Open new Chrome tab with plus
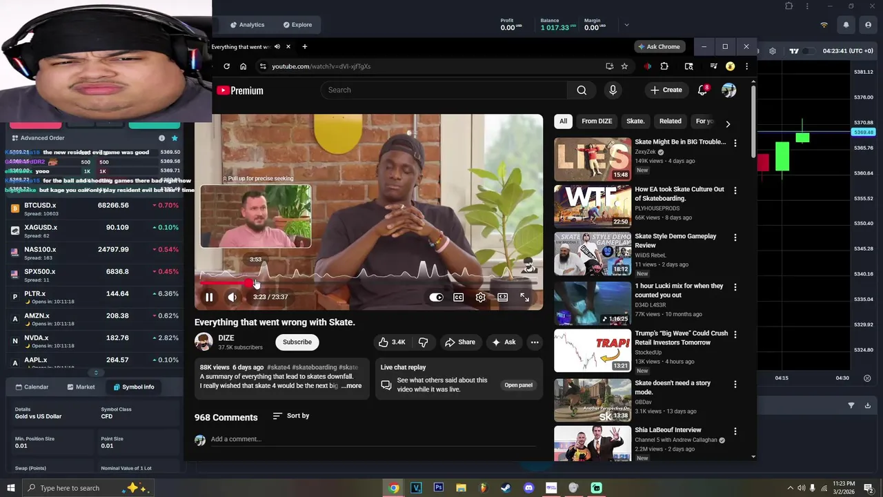The width and height of the screenshot is (883, 497). 304,47
